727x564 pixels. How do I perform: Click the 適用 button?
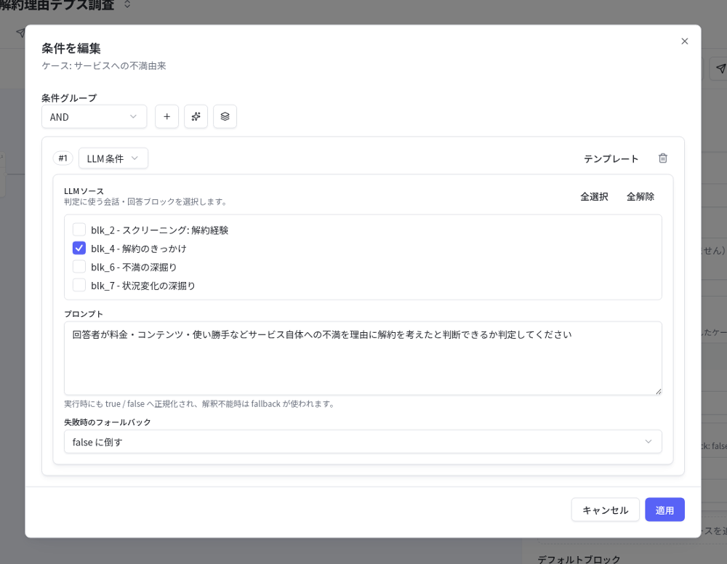tap(664, 509)
